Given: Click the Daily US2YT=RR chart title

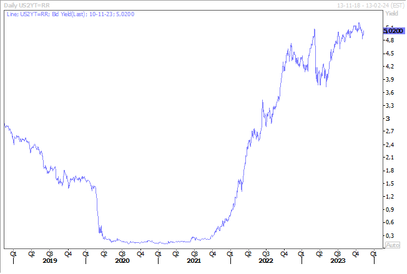Looking at the screenshot, I should click(x=29, y=4).
